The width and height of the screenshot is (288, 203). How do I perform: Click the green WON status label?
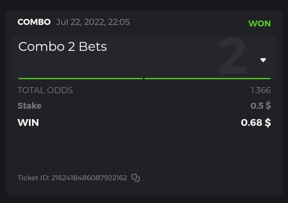click(259, 24)
